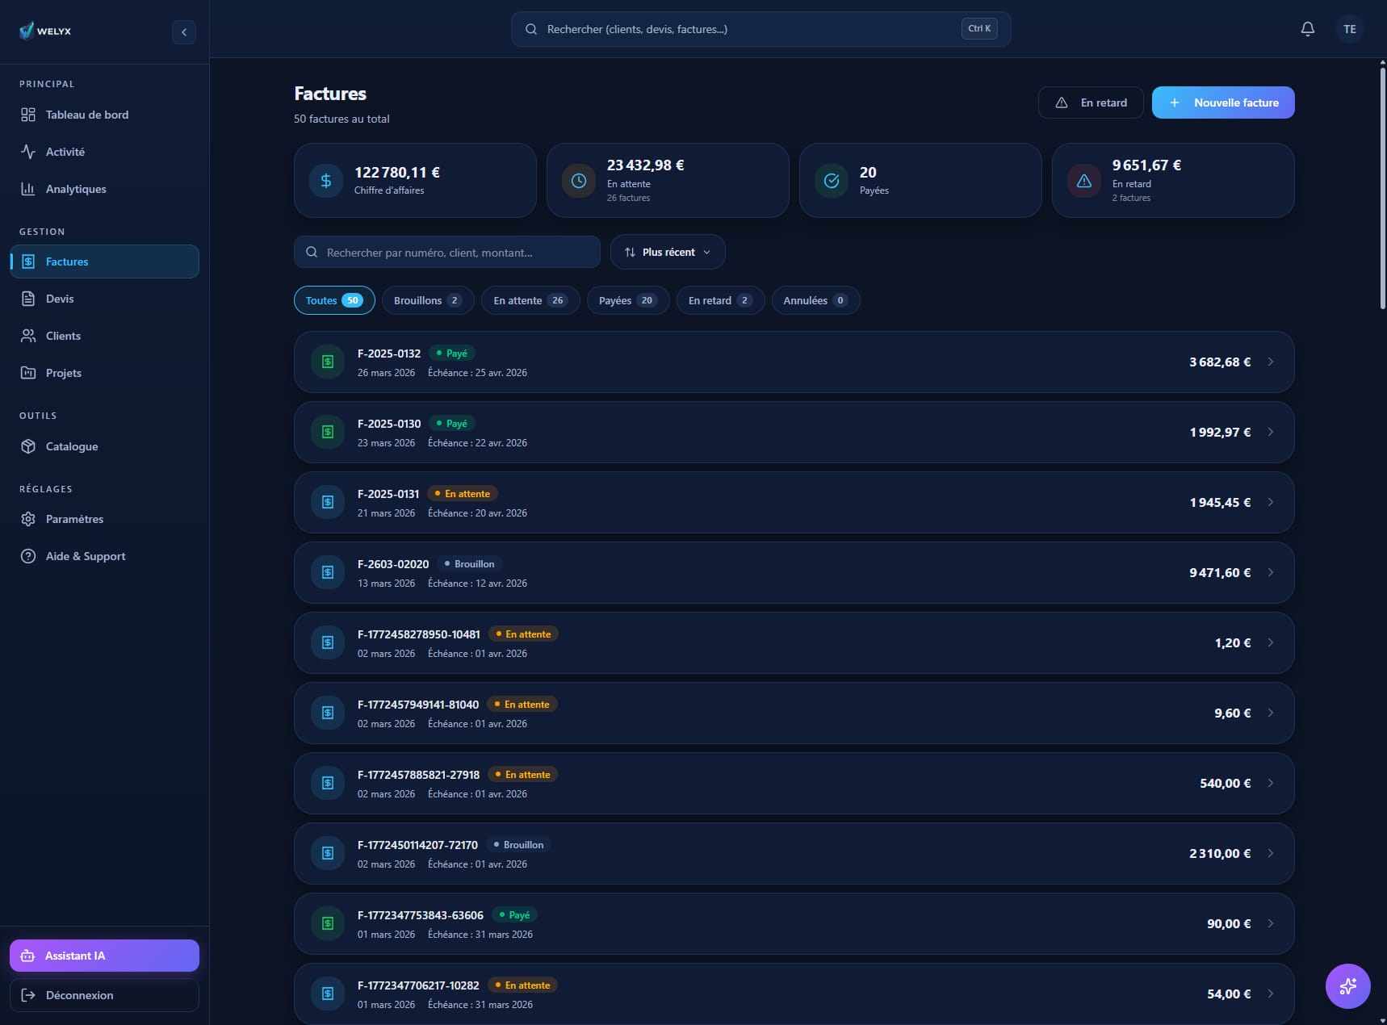The width and height of the screenshot is (1387, 1025).
Task: Open Activité in the sidebar
Action: coord(104,152)
